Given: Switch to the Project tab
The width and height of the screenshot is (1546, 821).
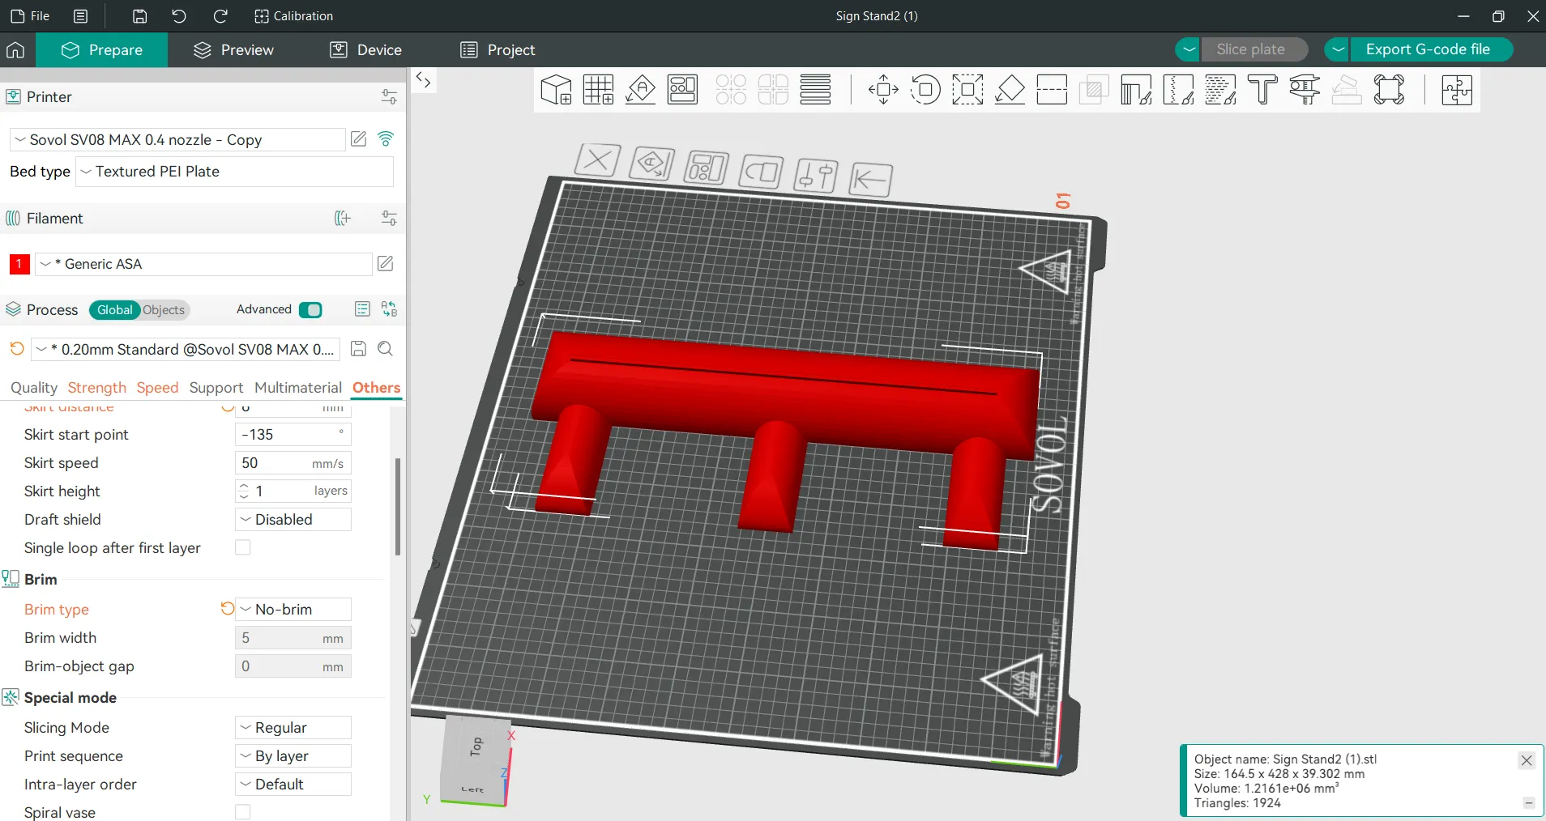Looking at the screenshot, I should click(498, 50).
